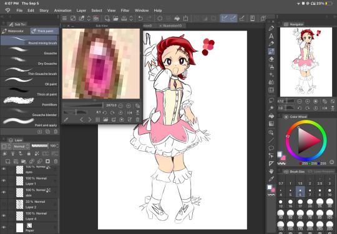Viewport: 337px width, 234px height.
Task: Create new layer folder in Layer panel
Action: [x=24, y=161]
